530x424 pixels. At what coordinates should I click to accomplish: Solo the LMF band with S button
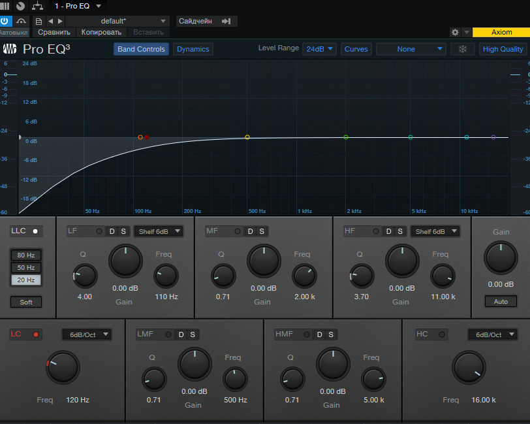(x=193, y=334)
